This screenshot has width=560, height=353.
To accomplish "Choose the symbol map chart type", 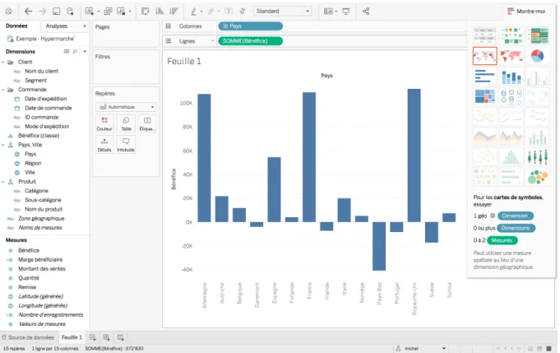I will pos(484,56).
